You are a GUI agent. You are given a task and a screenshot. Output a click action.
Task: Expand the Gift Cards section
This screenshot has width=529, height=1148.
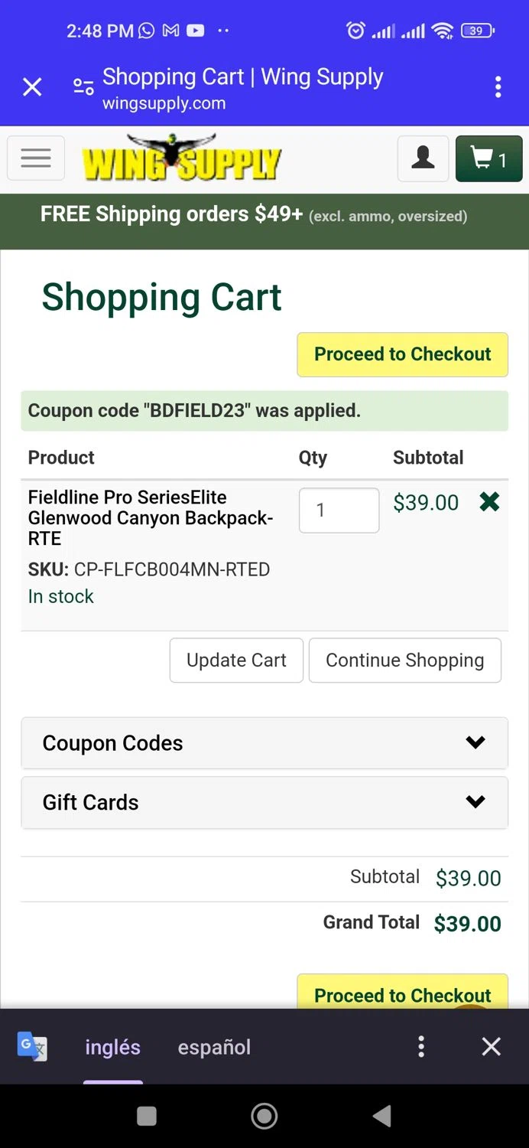(x=264, y=802)
